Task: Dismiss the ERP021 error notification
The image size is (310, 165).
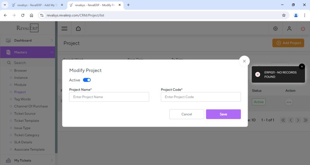Action: [x=302, y=66]
